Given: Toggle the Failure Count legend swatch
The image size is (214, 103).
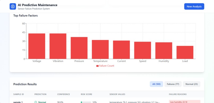Looking at the screenshot, I should coord(97,66).
